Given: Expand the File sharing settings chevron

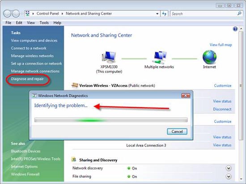Looking at the screenshot, I should coord(229,176).
